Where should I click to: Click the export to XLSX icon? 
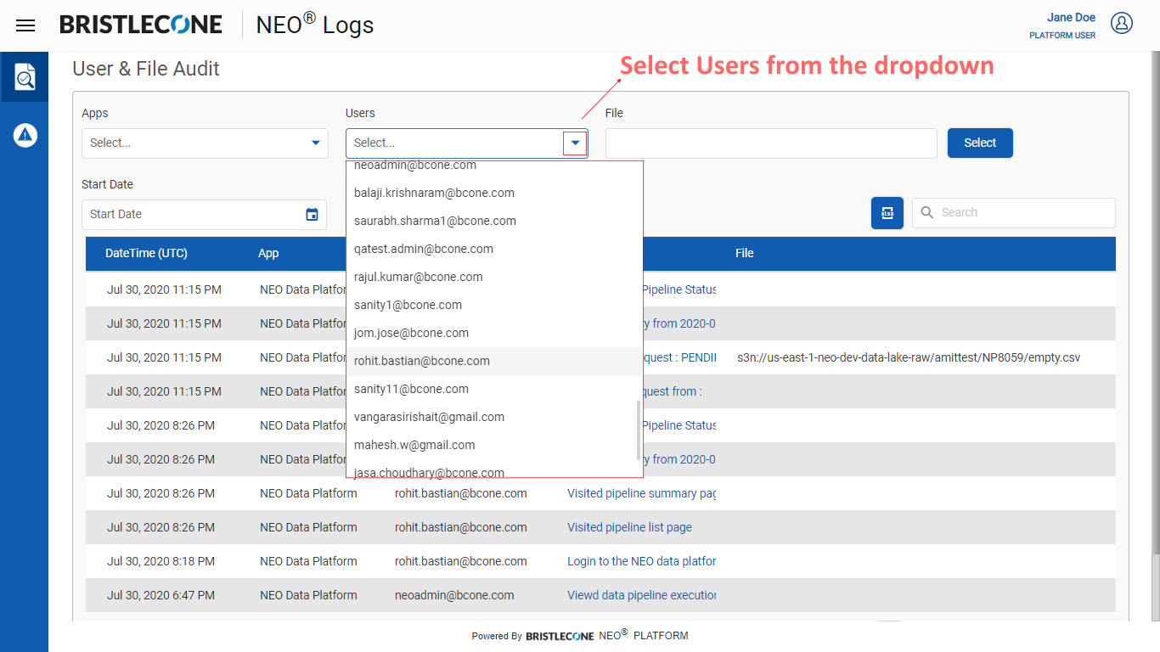pos(887,213)
